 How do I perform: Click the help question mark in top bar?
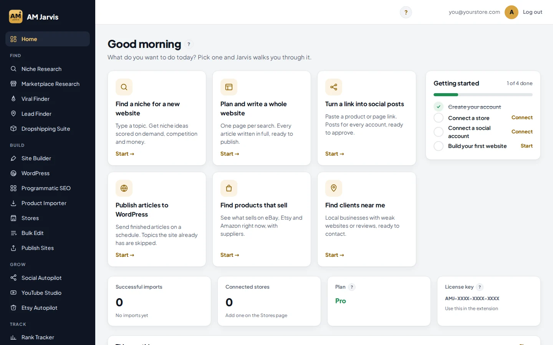coord(406,12)
